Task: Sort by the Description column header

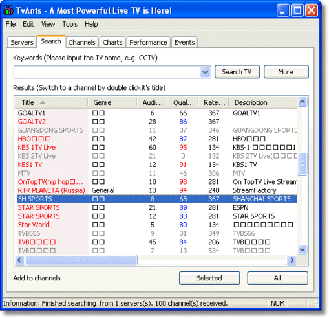Action: pos(263,102)
